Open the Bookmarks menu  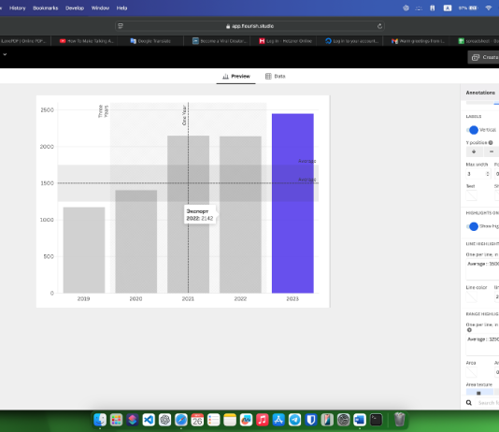pyautogui.click(x=46, y=8)
